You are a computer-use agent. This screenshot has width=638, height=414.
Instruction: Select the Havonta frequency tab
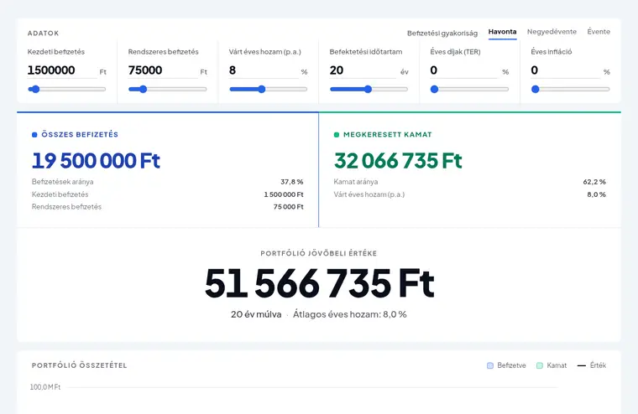502,32
